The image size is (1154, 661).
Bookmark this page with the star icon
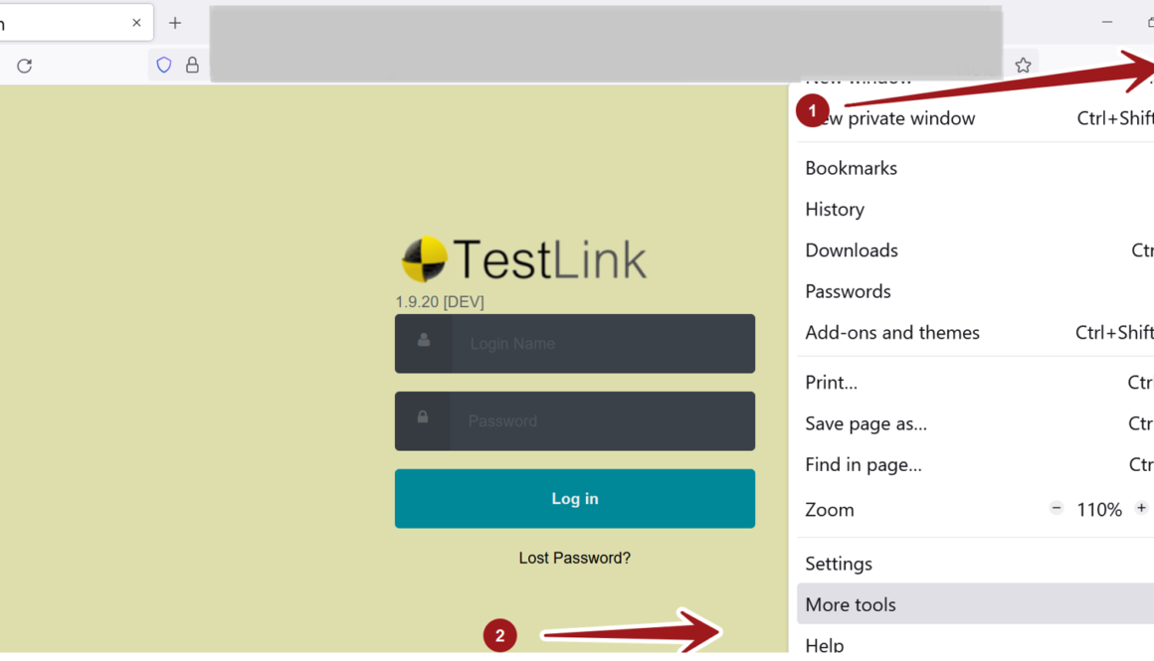pos(1023,65)
